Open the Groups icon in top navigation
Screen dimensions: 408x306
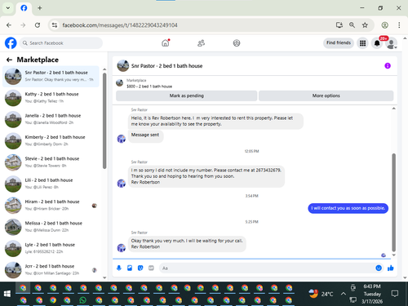coord(237,43)
